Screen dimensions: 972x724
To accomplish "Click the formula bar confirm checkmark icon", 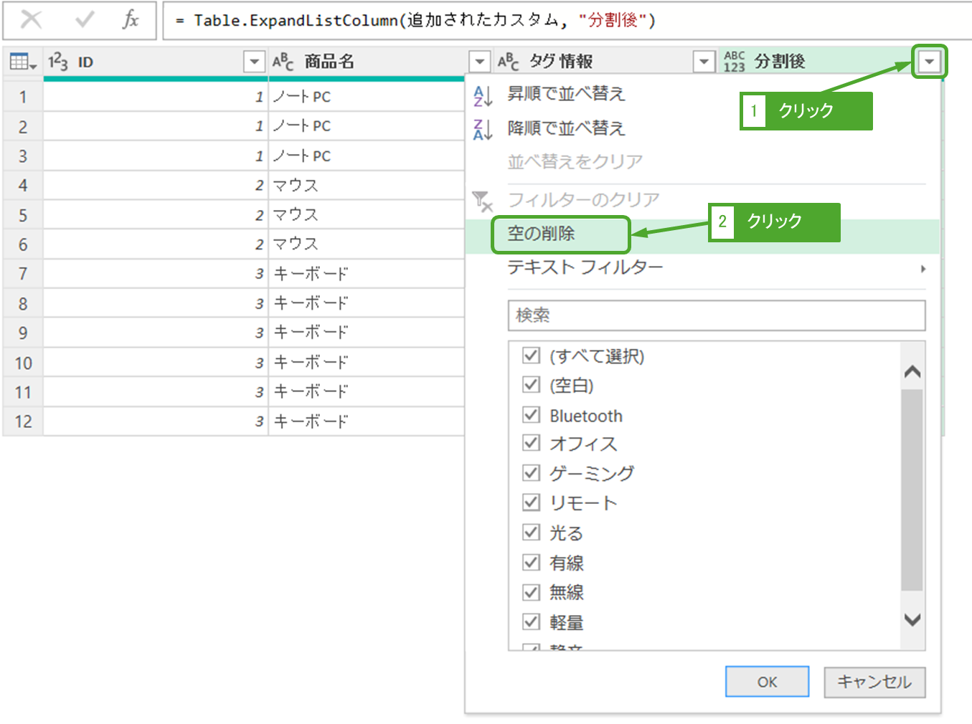I will coord(84,19).
